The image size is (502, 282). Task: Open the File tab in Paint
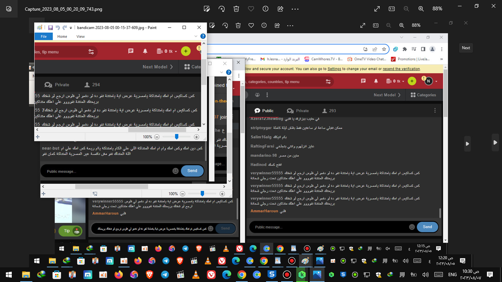[43, 36]
